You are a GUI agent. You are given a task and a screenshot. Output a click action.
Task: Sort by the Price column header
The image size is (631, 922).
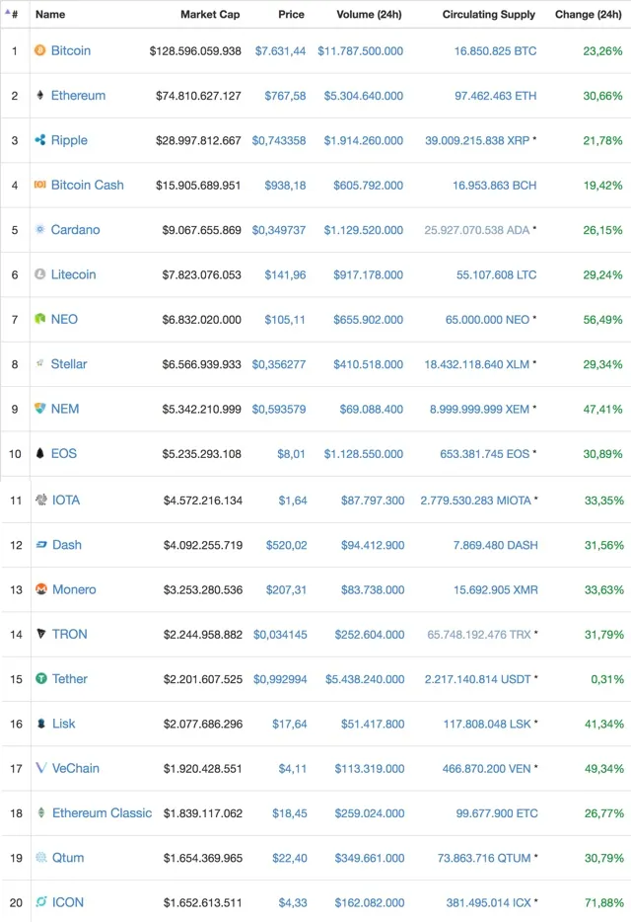[291, 14]
